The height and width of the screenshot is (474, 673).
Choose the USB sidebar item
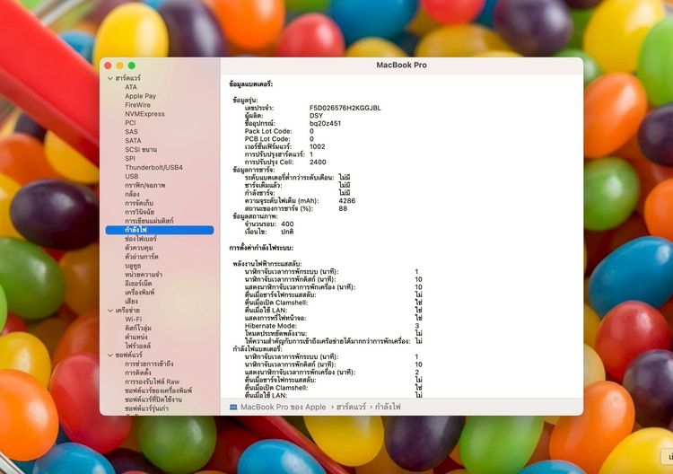click(x=132, y=177)
